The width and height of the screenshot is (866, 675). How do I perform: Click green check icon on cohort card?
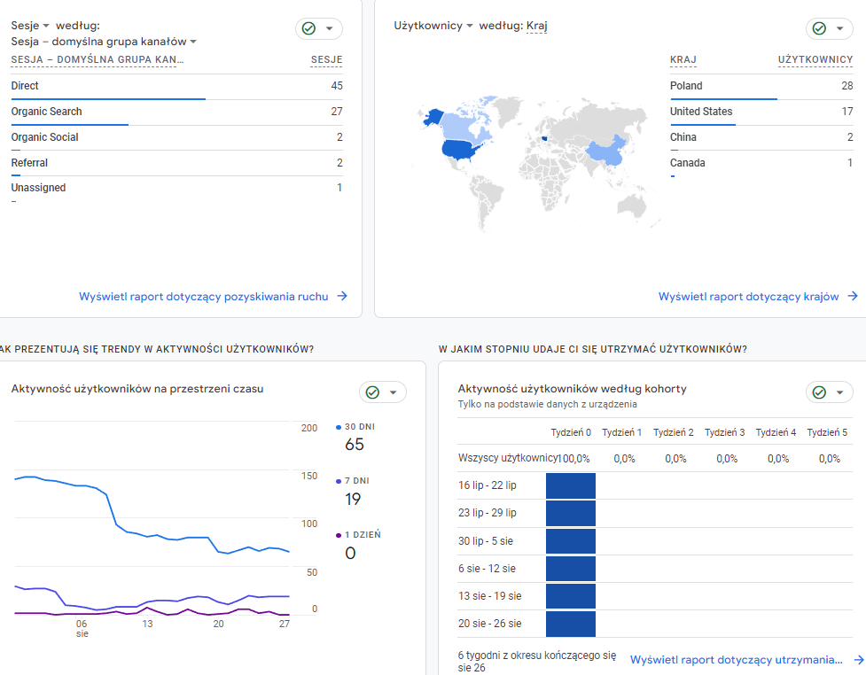coord(819,392)
